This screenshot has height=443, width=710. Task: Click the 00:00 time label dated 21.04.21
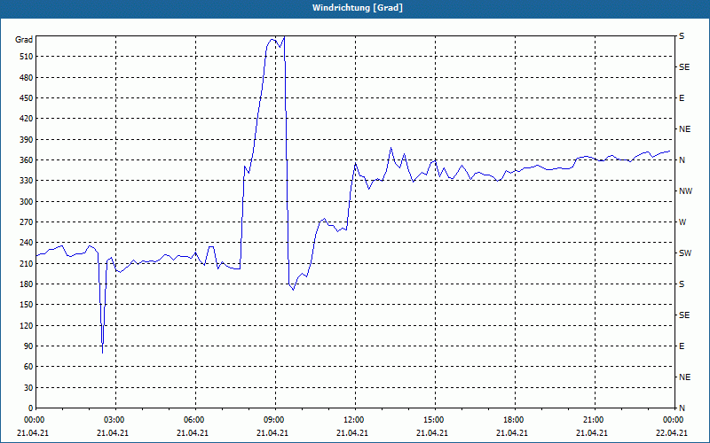pos(33,420)
